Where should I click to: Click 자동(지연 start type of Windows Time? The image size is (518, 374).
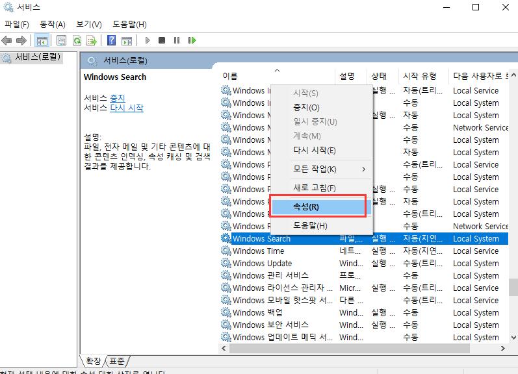pos(422,251)
